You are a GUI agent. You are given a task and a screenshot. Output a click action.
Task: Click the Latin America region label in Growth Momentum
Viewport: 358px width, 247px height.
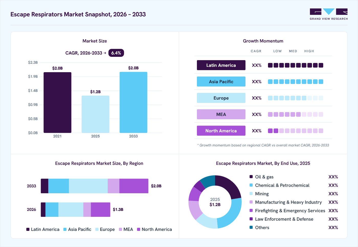(221, 65)
